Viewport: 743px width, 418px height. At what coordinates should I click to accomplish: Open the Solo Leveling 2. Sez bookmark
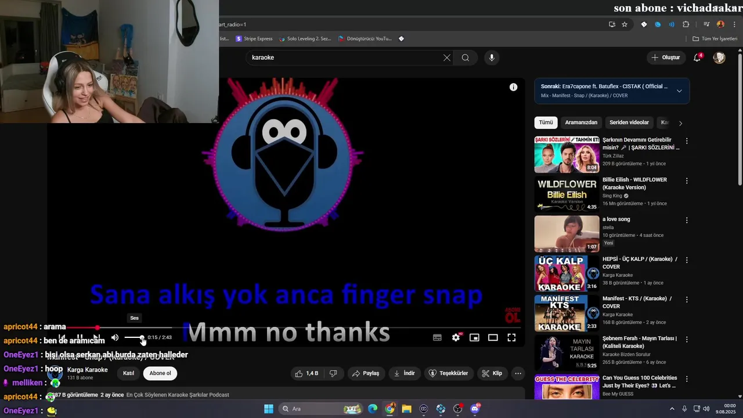(x=305, y=39)
